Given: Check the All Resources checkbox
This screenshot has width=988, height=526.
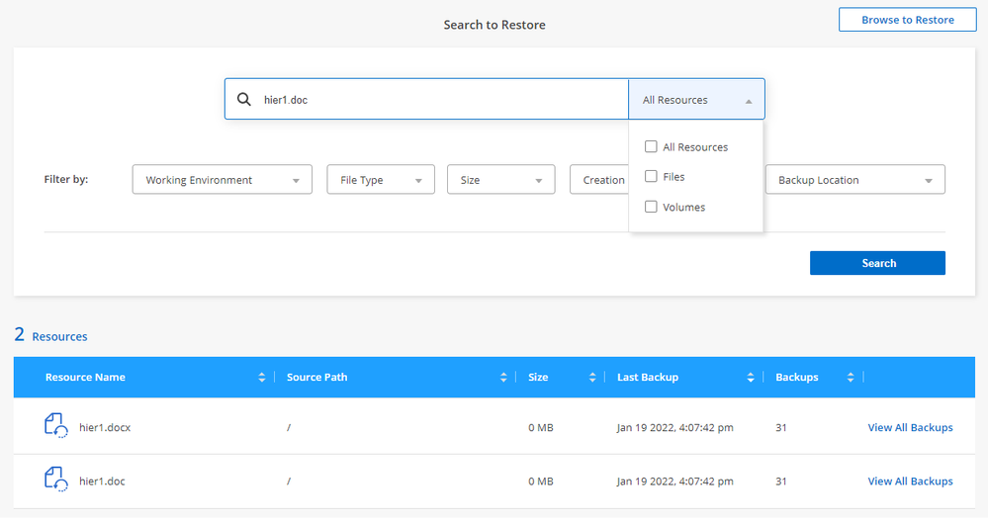Looking at the screenshot, I should (x=651, y=146).
